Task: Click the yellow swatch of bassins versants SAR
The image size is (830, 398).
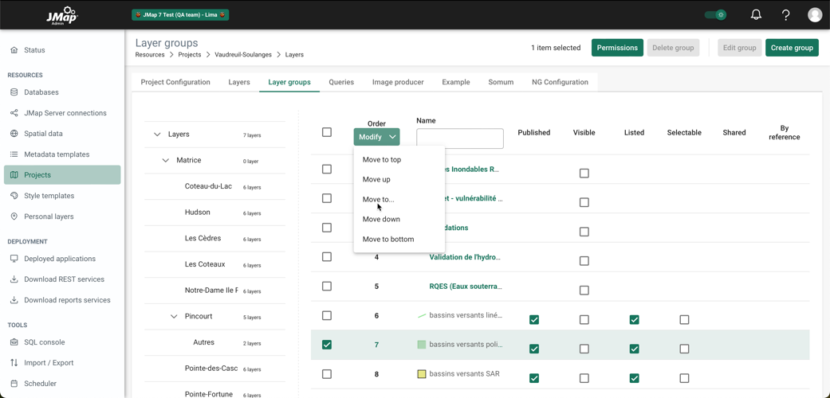Action: tap(422, 374)
